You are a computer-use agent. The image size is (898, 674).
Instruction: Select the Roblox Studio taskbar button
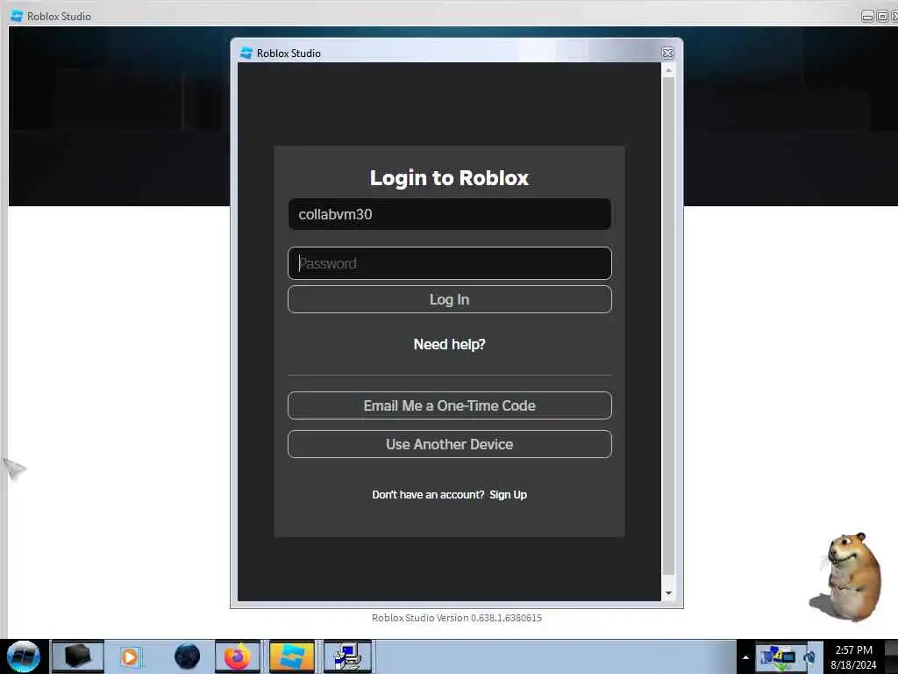tap(292, 656)
